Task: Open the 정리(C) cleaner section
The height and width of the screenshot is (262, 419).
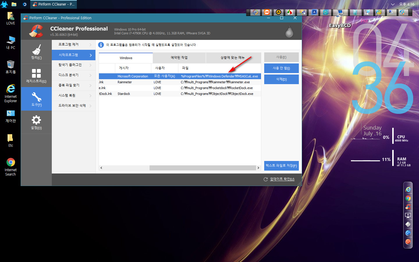Action: click(x=36, y=52)
